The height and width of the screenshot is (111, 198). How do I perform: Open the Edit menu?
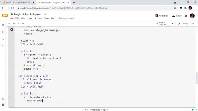17,18
